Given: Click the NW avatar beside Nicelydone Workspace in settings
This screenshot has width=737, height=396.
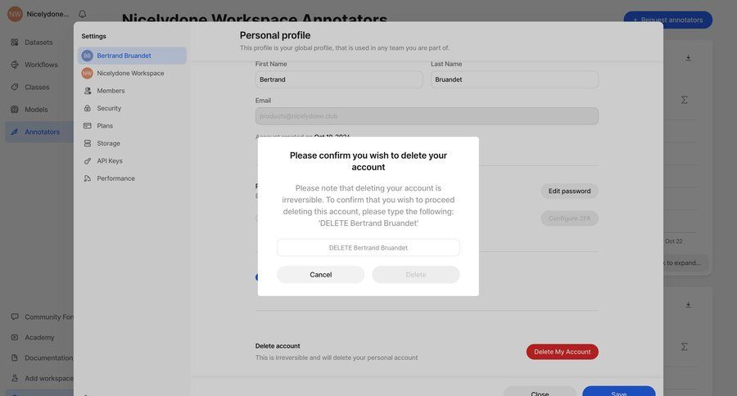Looking at the screenshot, I should (x=87, y=74).
